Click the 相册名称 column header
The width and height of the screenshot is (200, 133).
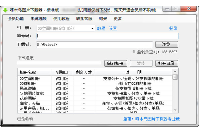(28, 72)
